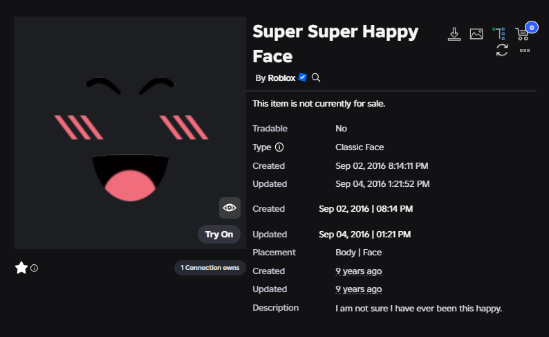Screen dimensions: 549x337
Task: Click the Sep 04, 2016 | 01:21 PM text
Action: (x=364, y=235)
